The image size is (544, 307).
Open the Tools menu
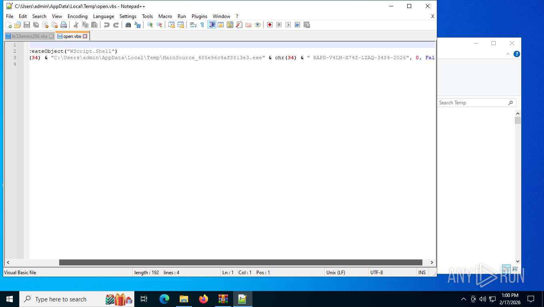click(148, 16)
